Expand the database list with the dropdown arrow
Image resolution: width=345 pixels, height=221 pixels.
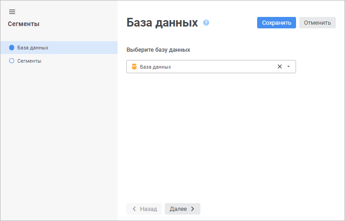[x=288, y=67]
